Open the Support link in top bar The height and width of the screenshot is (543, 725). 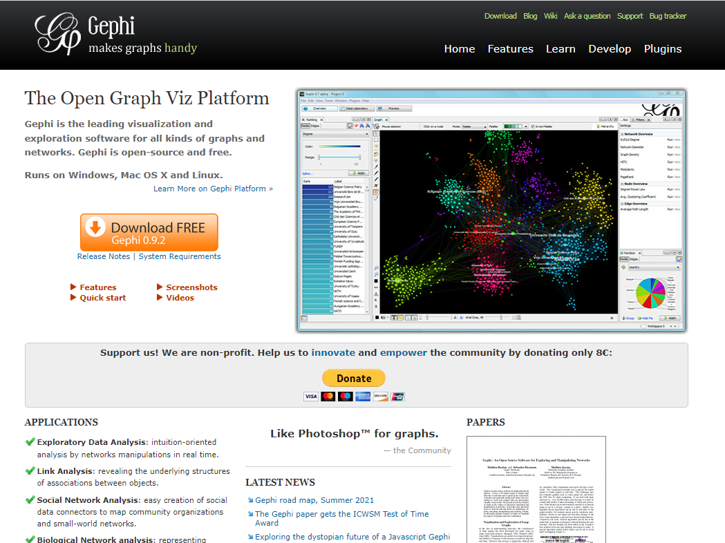click(630, 16)
